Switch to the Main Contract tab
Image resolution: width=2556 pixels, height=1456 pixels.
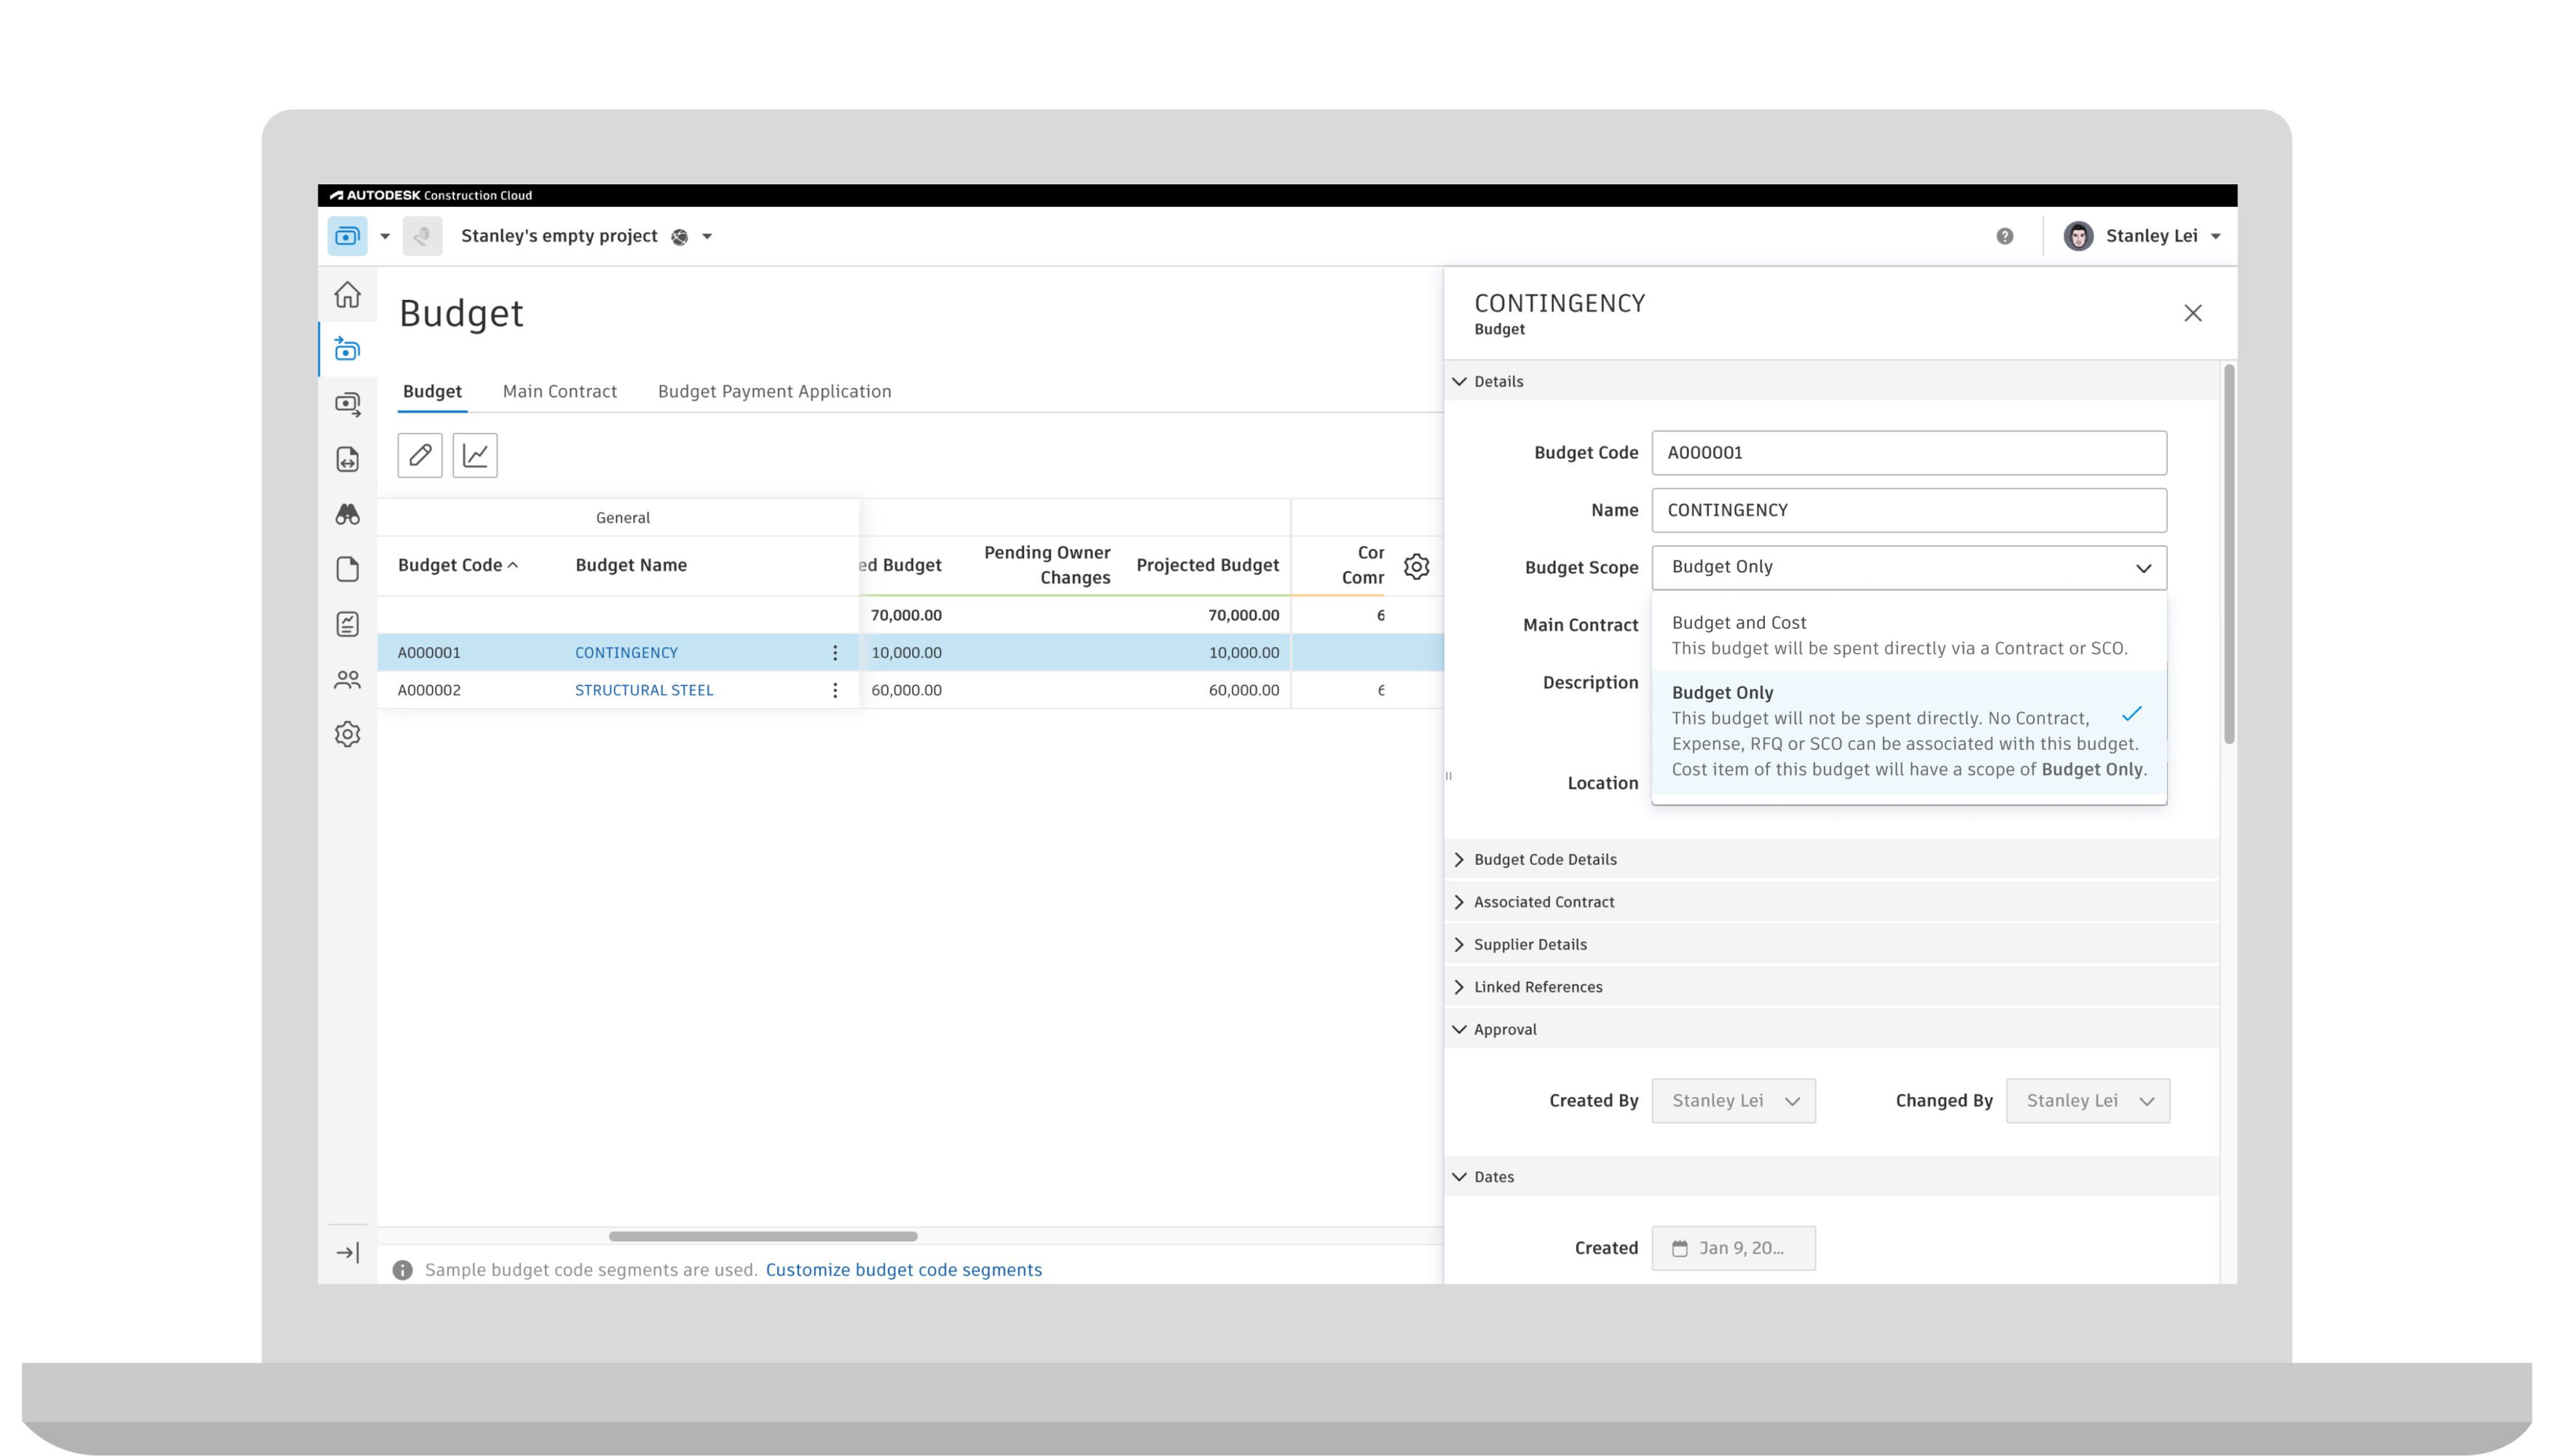[x=559, y=391]
